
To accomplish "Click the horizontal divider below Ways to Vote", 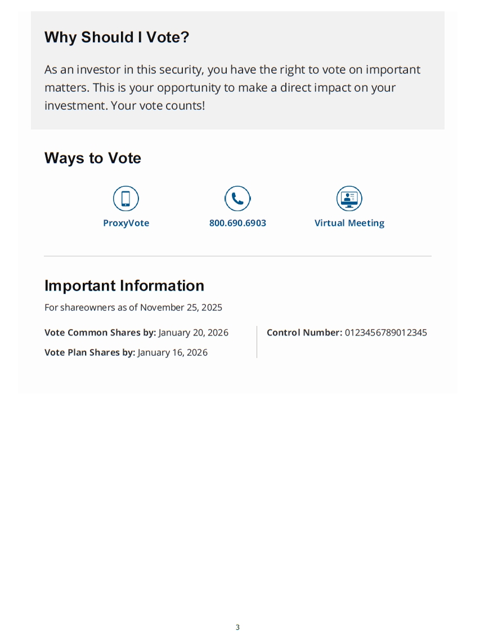I will point(237,256).
